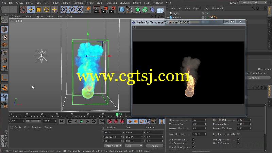The image size is (272, 153).
Task: Toggle the Axis L-shaped tool icon
Action: (4, 78)
